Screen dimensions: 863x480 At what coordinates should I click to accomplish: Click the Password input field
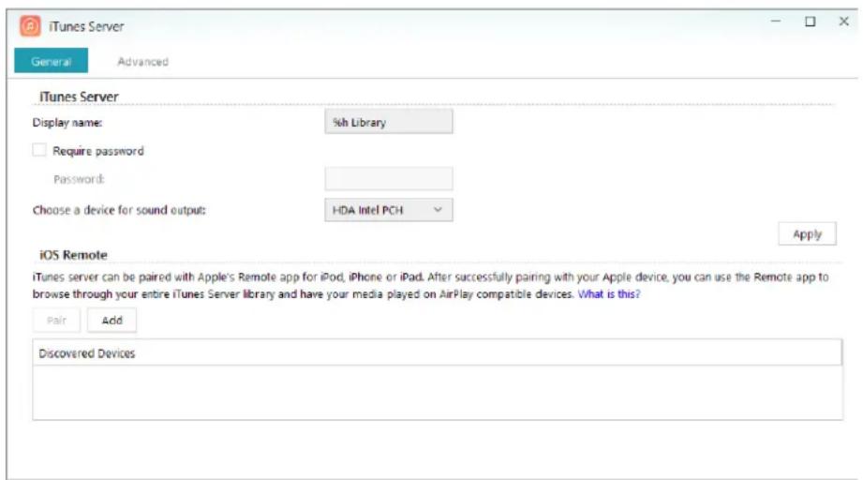(389, 179)
